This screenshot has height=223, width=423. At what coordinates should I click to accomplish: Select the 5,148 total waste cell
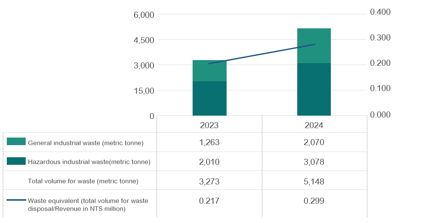tap(314, 181)
